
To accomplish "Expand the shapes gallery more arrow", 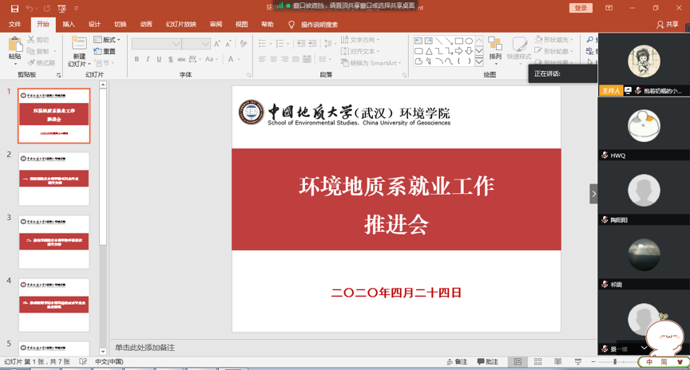I will 479,61.
